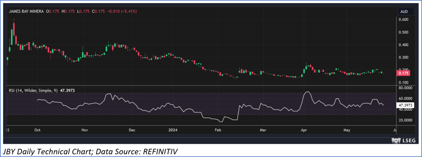Screen dimensions: 422x157
Task: Click the 80.0000 RSI axis label
Action: coord(405,88)
